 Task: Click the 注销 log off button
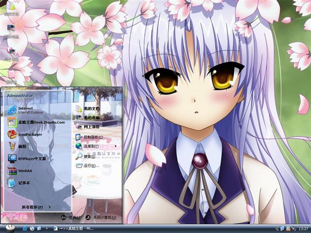coord(70,217)
